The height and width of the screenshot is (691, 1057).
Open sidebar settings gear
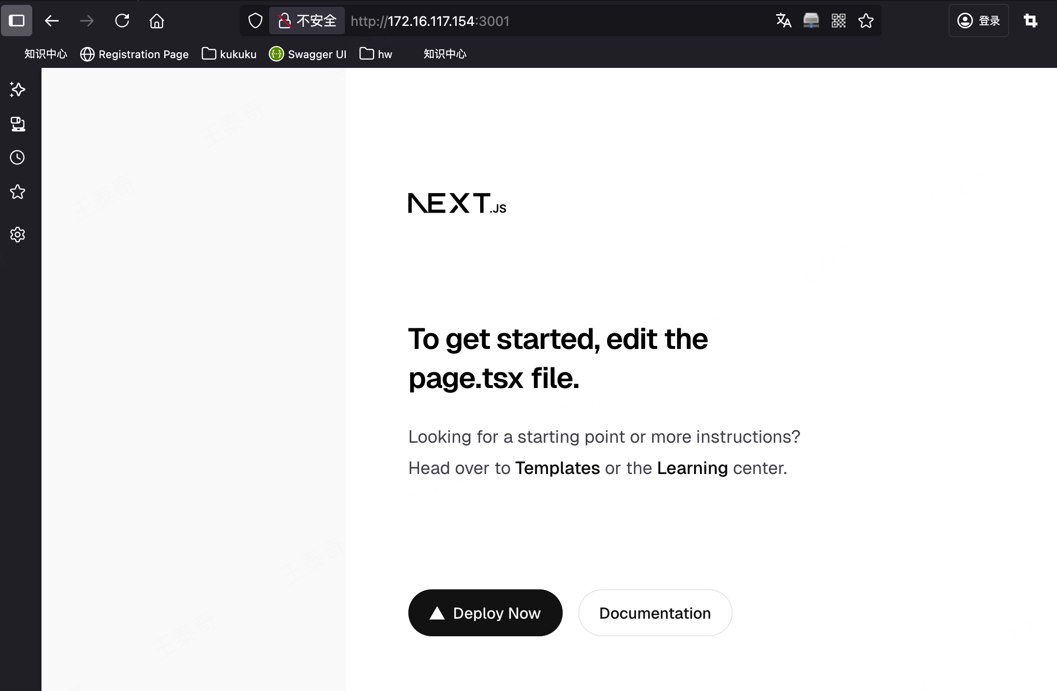[x=18, y=235]
